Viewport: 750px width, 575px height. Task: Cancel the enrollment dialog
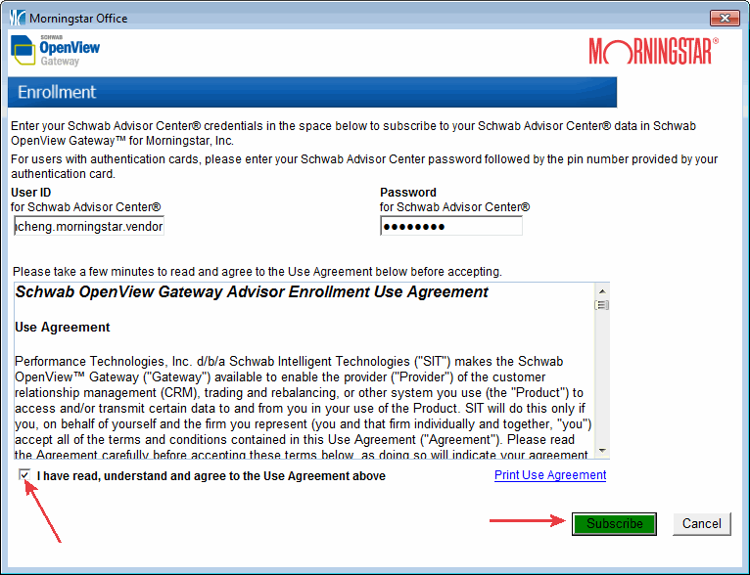[701, 523]
